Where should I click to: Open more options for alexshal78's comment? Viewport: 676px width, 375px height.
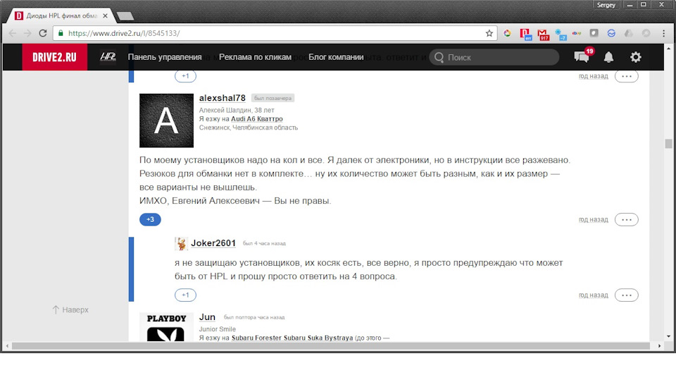point(626,219)
